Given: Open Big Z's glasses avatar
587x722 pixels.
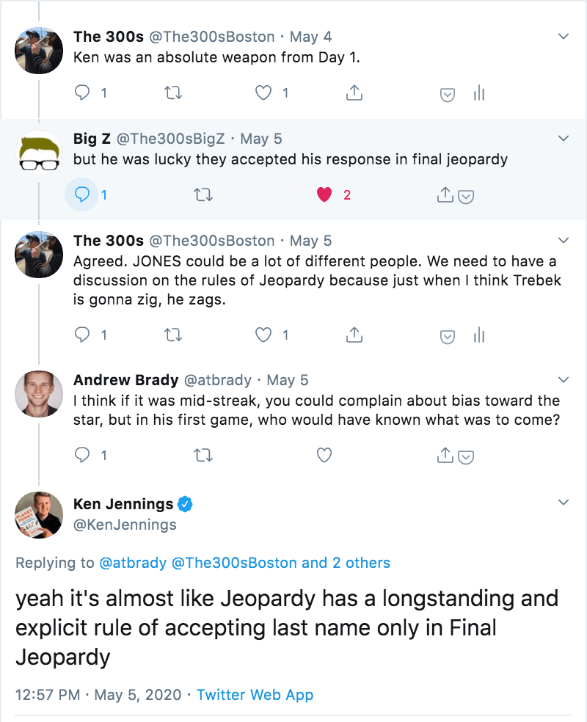Looking at the screenshot, I should 40,153.
